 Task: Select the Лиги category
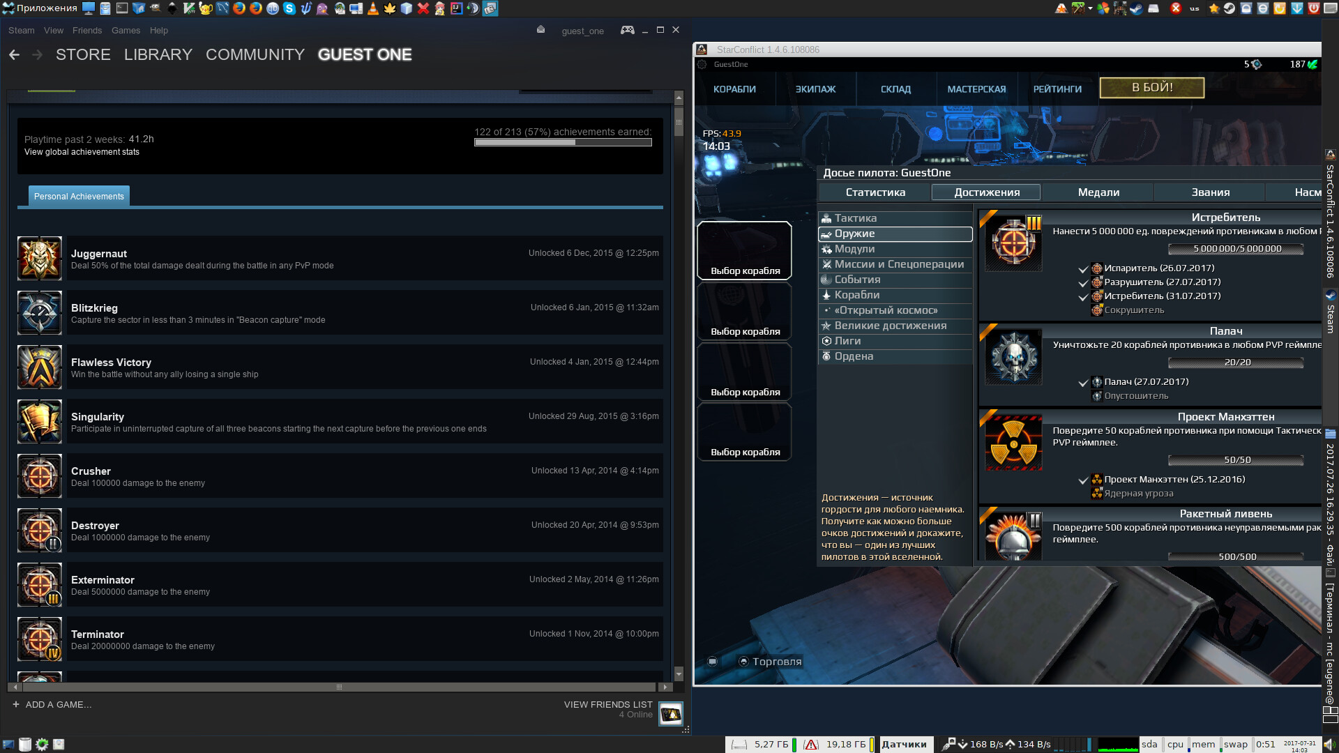895,341
